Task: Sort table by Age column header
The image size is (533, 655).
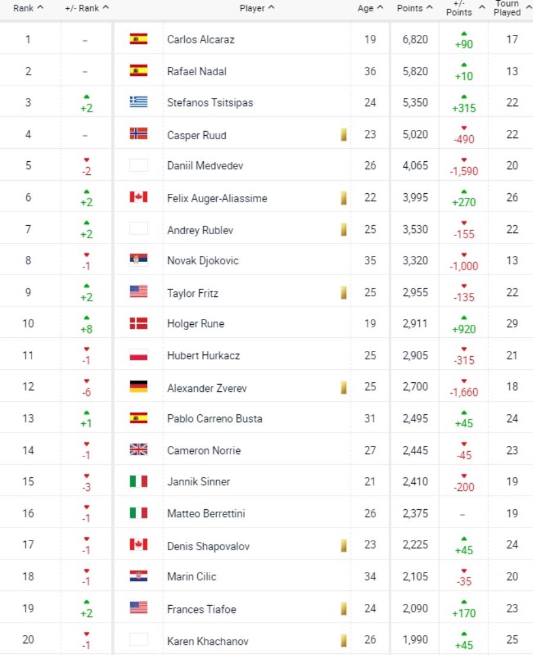Action: [370, 8]
